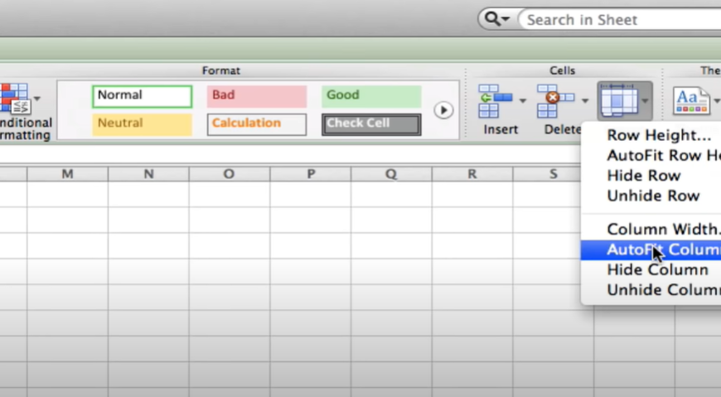
Task: Click the Themes Aa icon
Action: (691, 100)
